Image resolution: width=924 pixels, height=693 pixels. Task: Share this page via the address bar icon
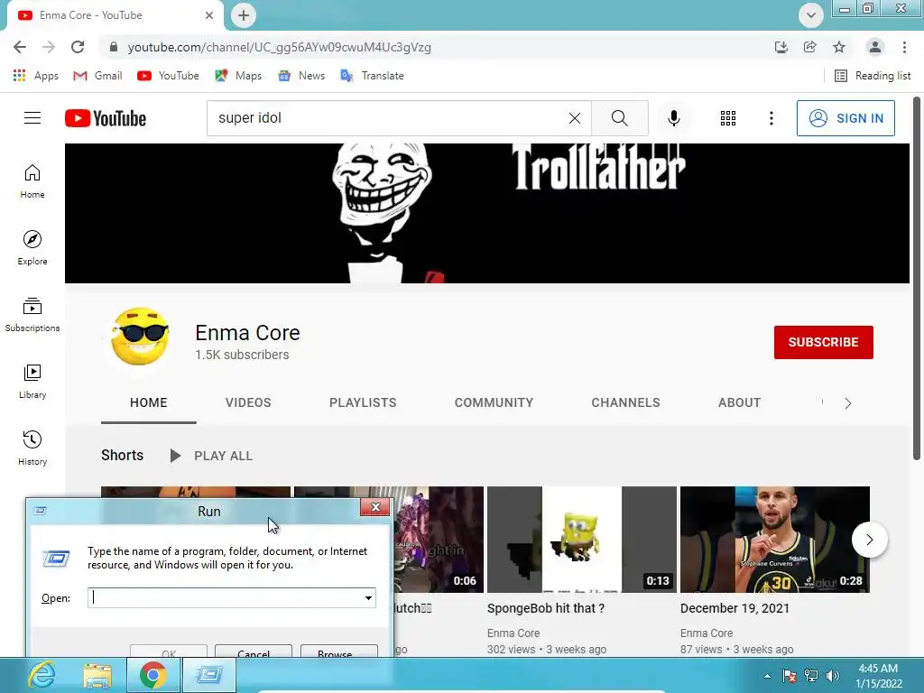[x=810, y=47]
